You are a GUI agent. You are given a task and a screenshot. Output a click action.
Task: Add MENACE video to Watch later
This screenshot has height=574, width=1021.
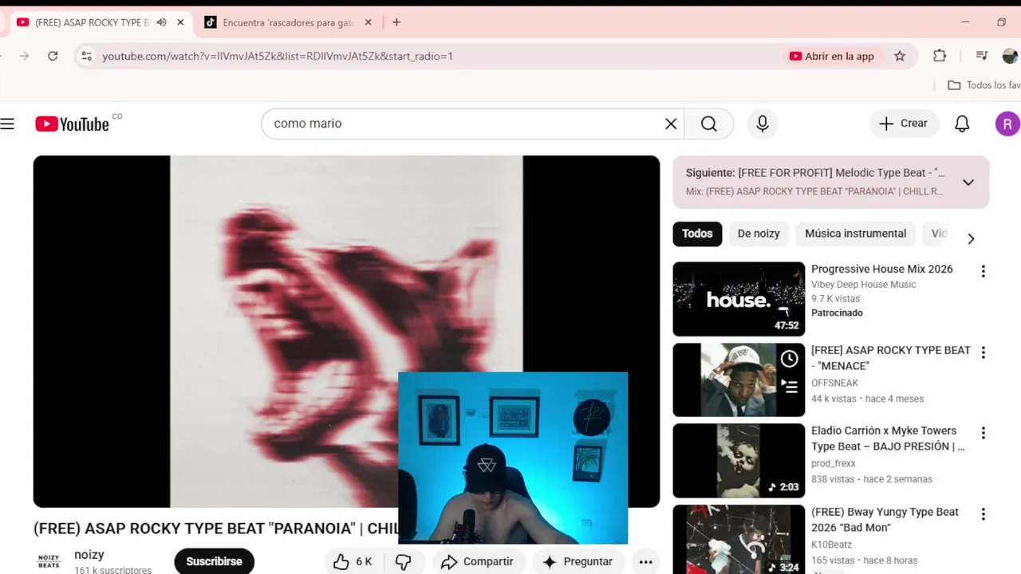(x=789, y=359)
